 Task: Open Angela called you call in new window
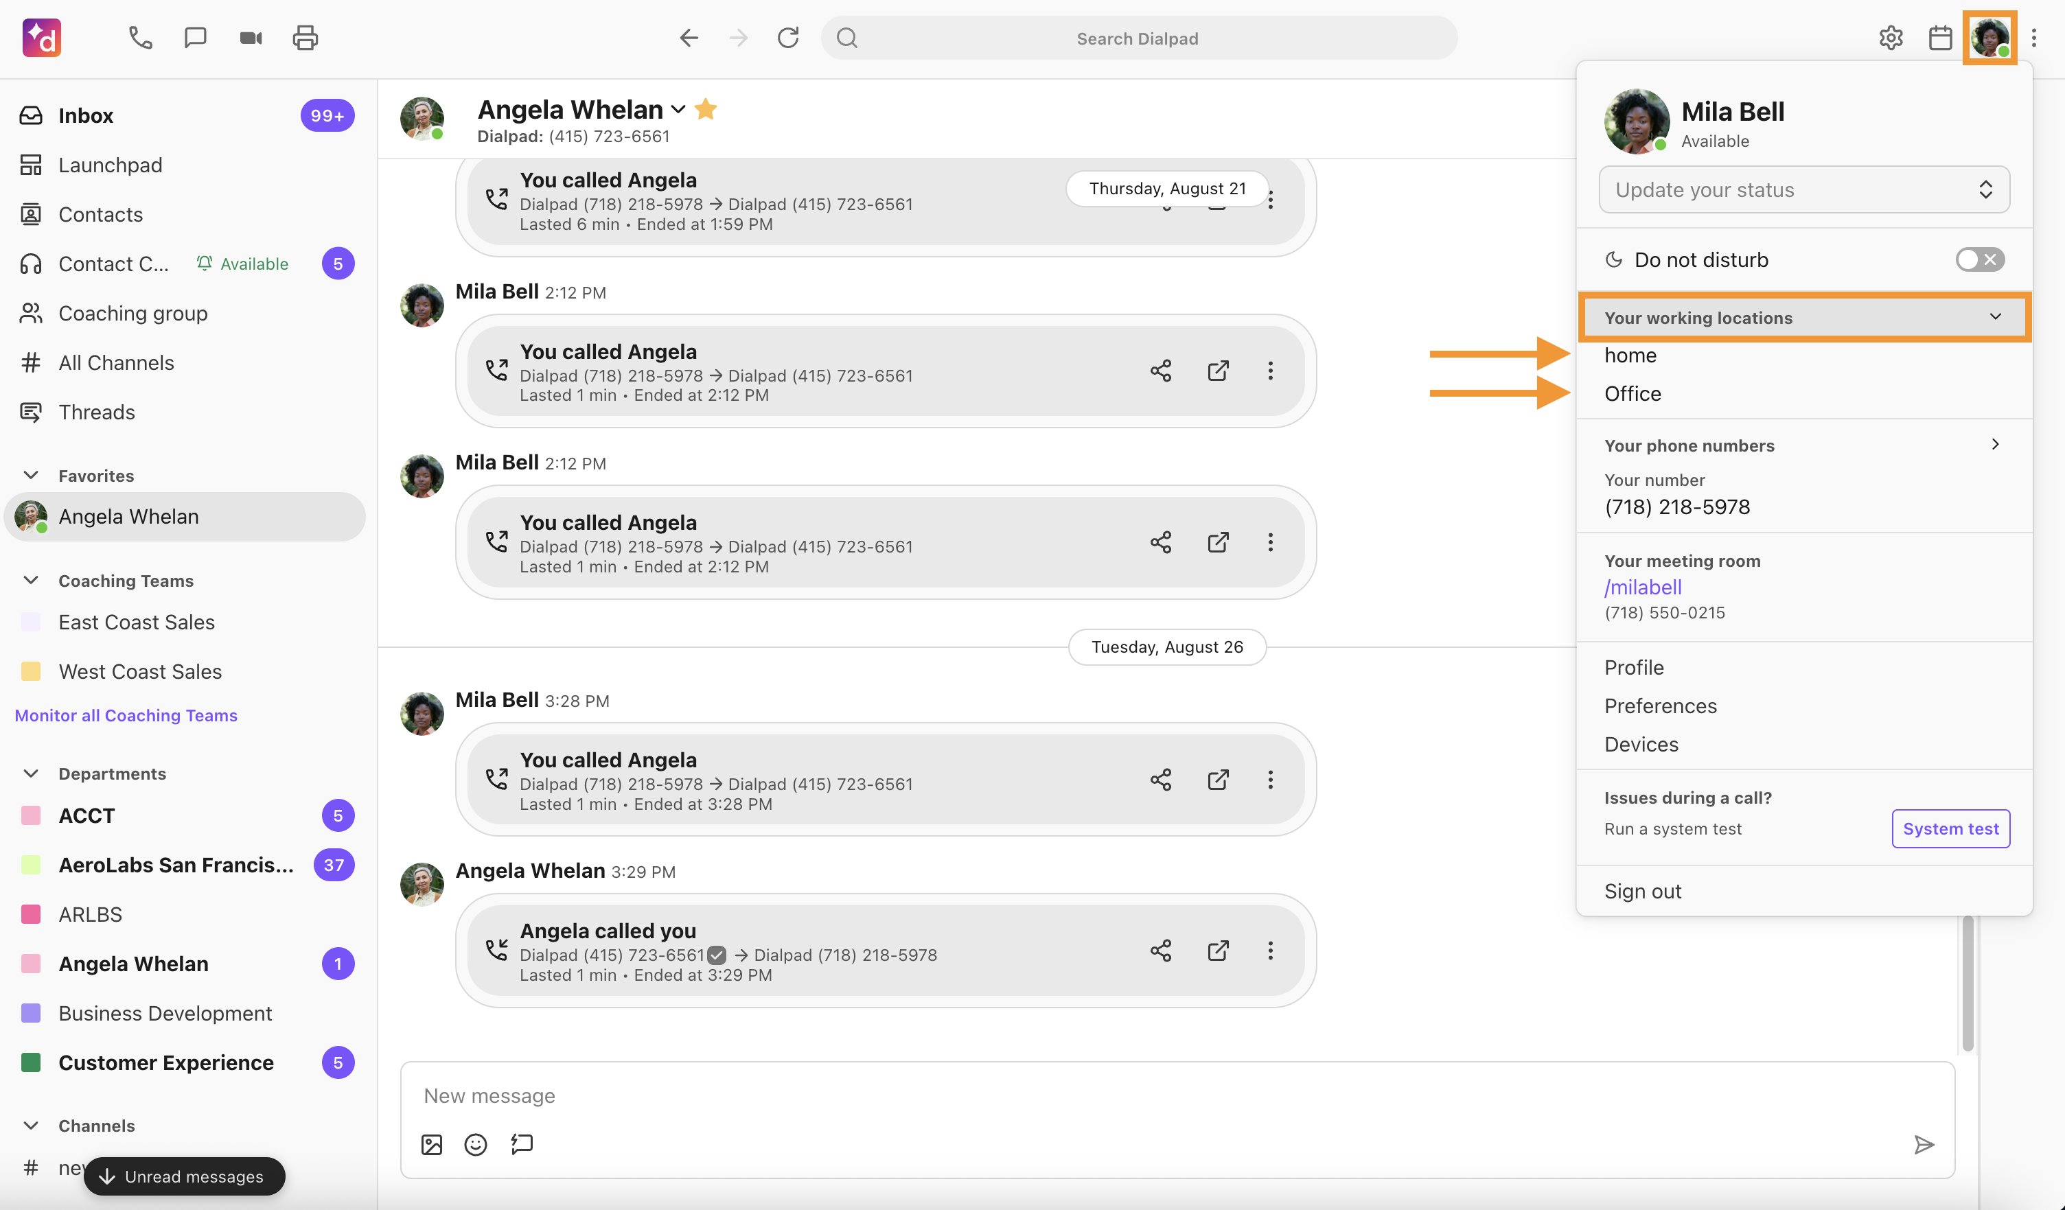point(1219,951)
